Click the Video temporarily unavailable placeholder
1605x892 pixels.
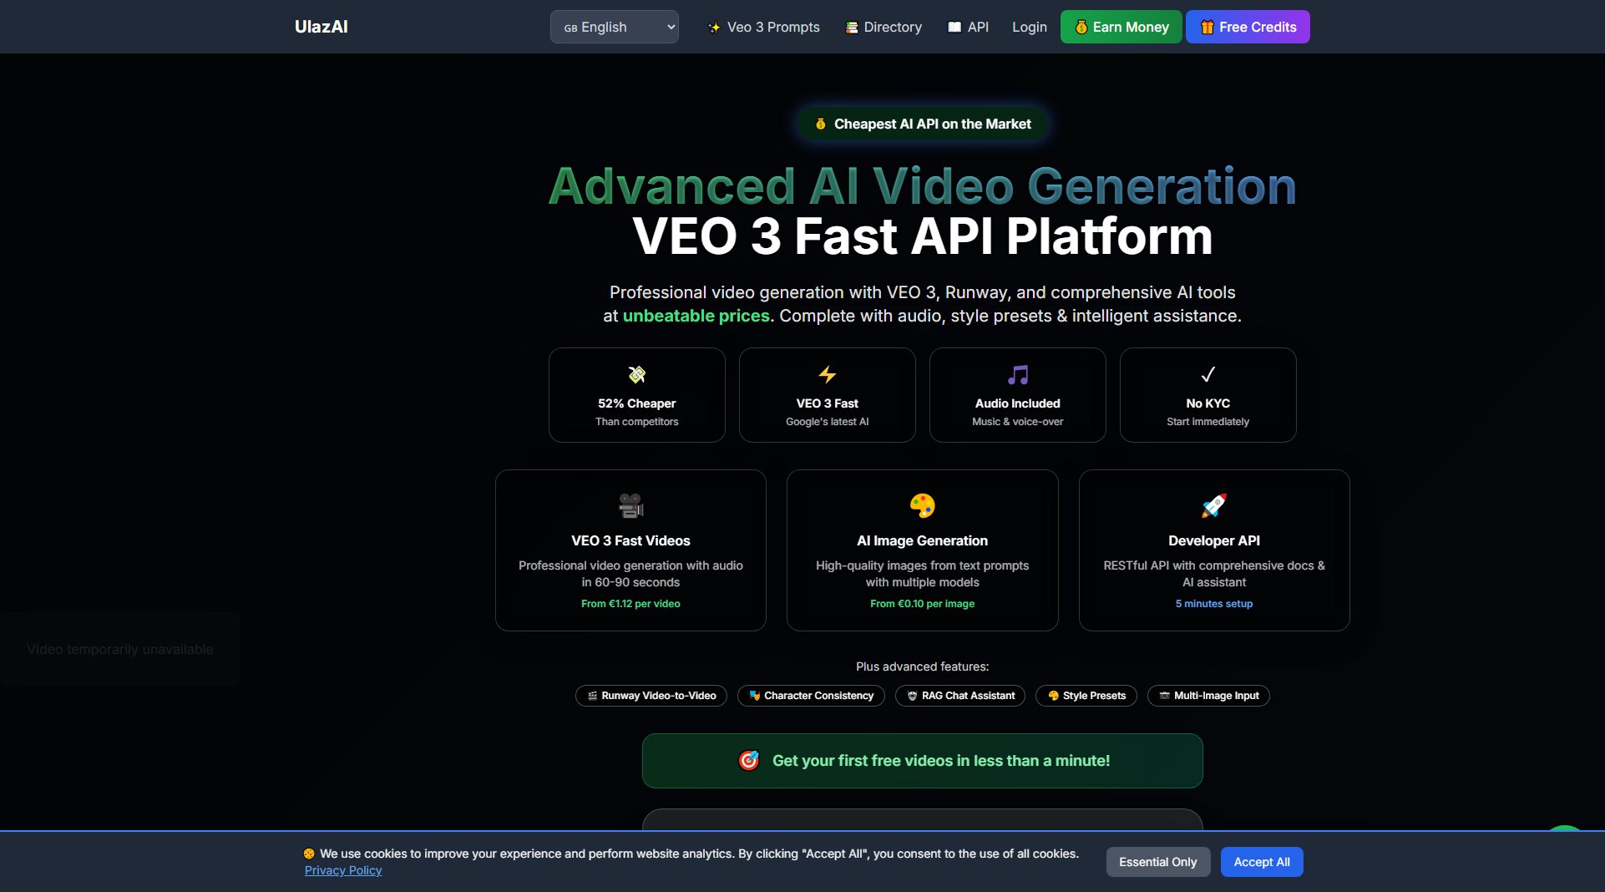point(120,649)
